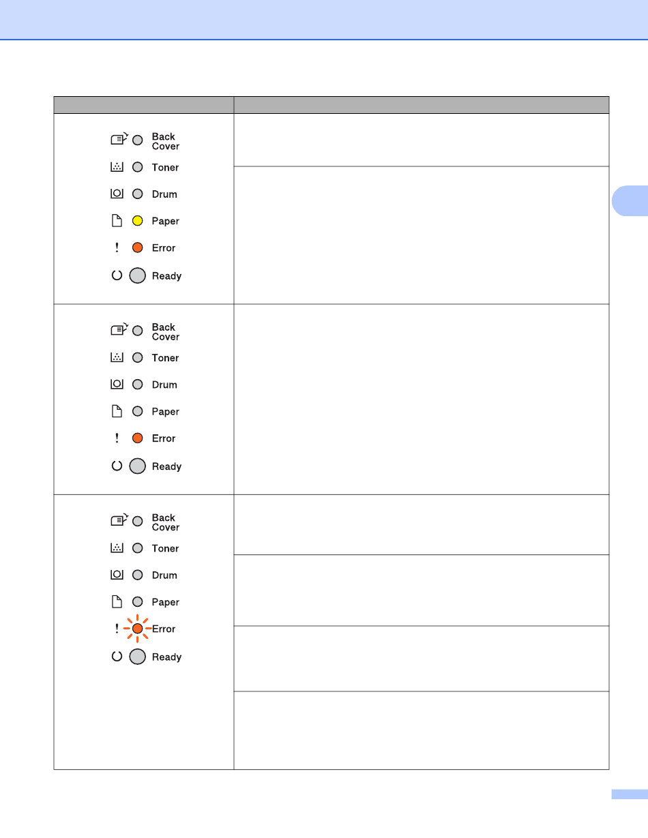Click the solid orange Error LED in the second panel
The image size is (648, 838).
coord(137,438)
